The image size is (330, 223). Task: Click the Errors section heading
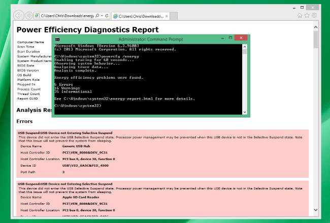(24, 121)
